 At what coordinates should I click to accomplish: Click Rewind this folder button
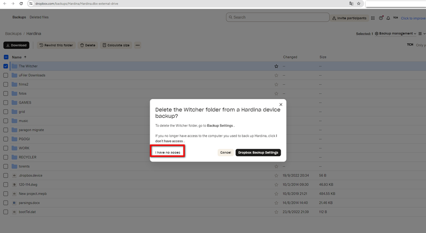click(x=56, y=45)
